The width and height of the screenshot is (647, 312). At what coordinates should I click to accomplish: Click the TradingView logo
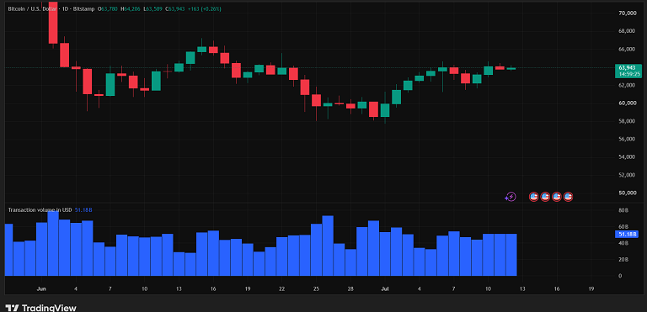click(x=40, y=308)
